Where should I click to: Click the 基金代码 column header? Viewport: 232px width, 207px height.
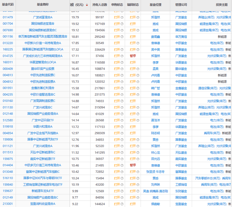coord(8,5)
